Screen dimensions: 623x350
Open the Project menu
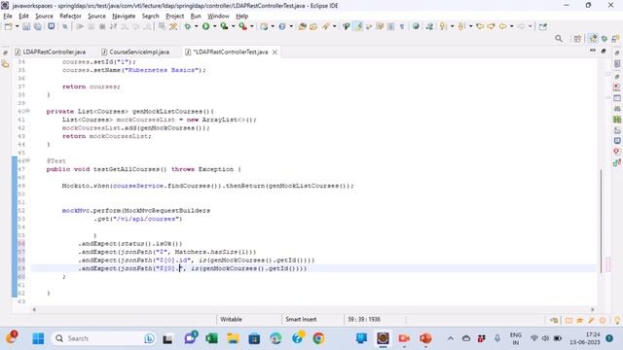tap(175, 17)
